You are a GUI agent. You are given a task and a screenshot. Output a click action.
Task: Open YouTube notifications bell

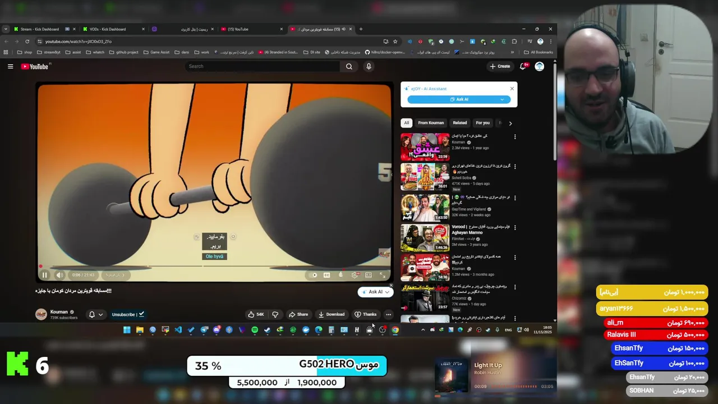pyautogui.click(x=523, y=66)
